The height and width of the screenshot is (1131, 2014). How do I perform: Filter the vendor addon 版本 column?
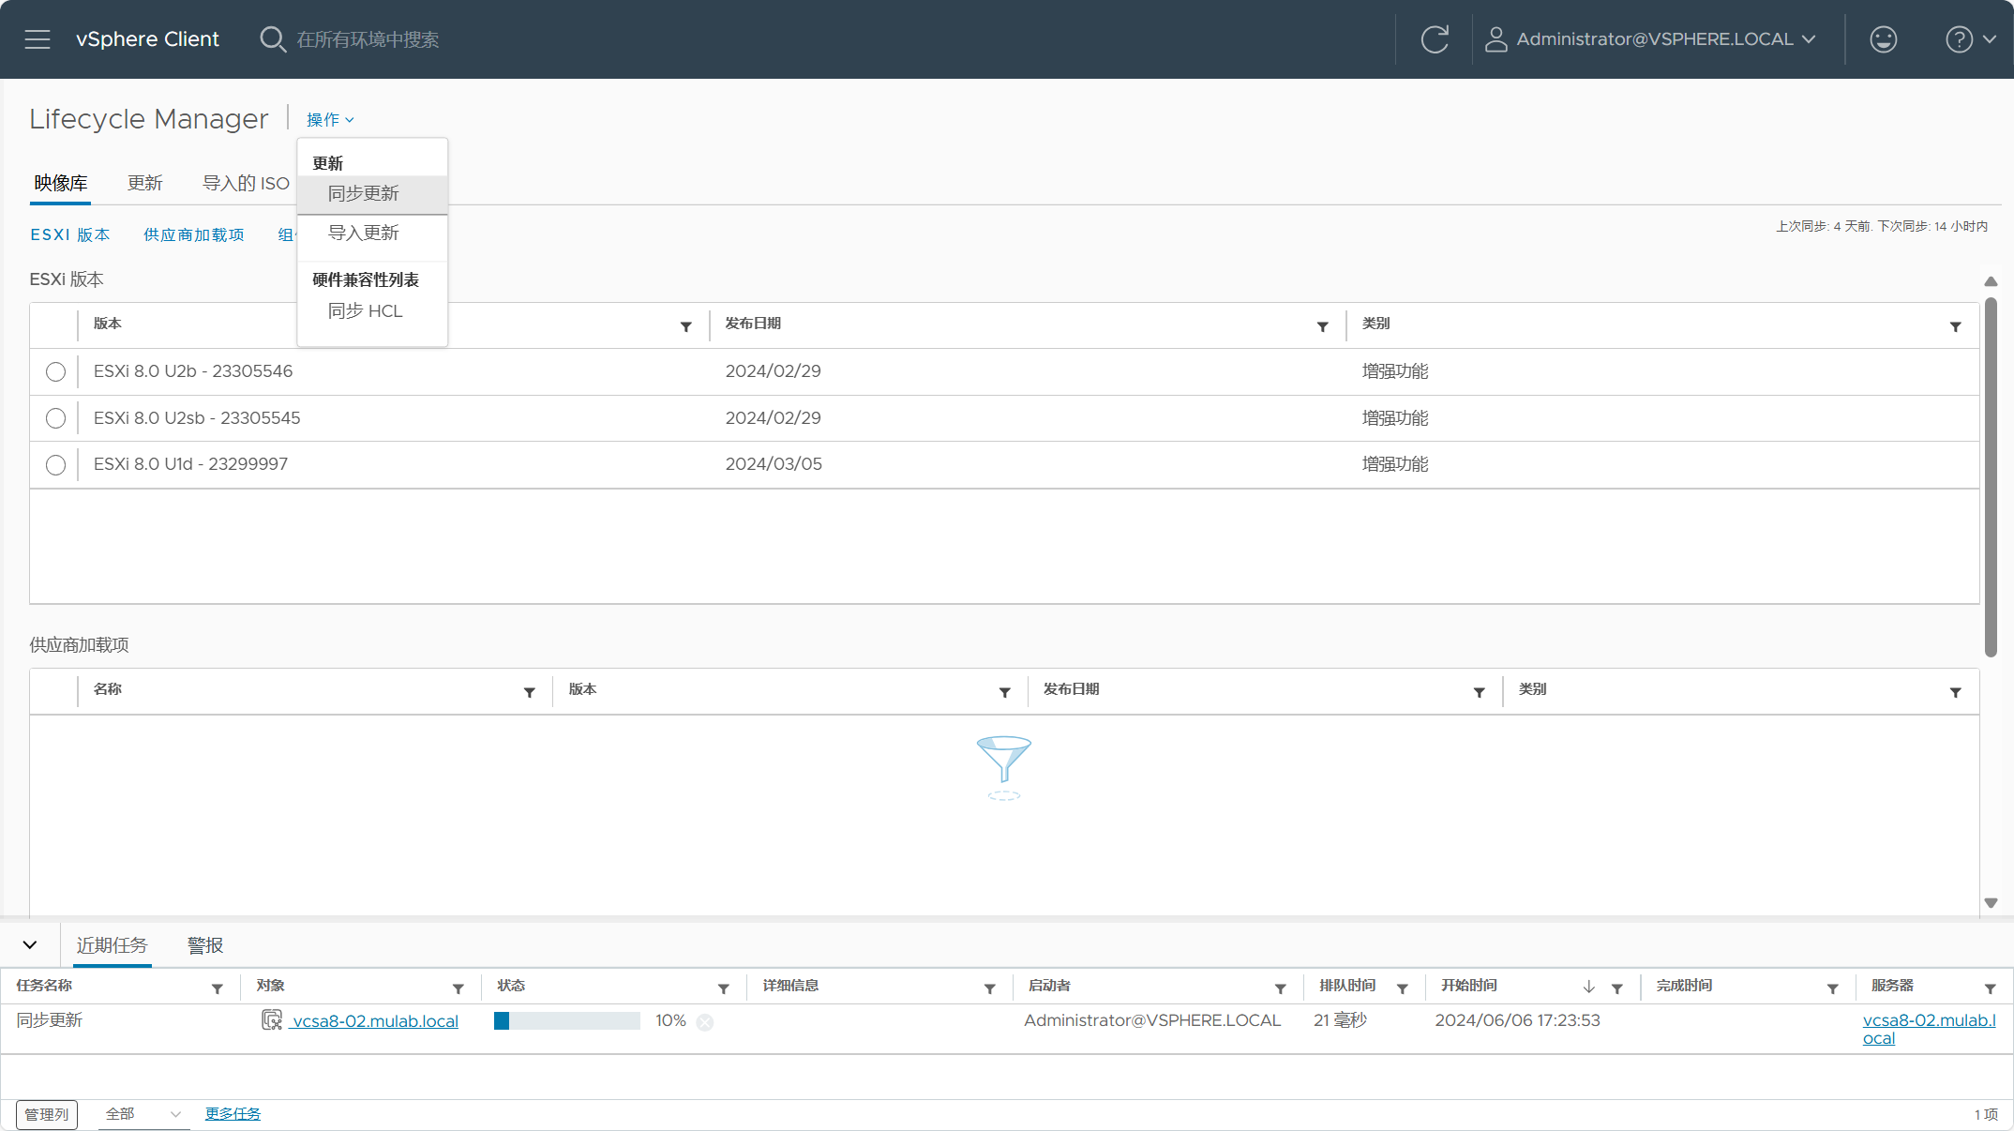1005,692
